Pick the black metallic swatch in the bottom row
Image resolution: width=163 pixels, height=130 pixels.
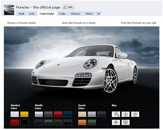(68, 122)
